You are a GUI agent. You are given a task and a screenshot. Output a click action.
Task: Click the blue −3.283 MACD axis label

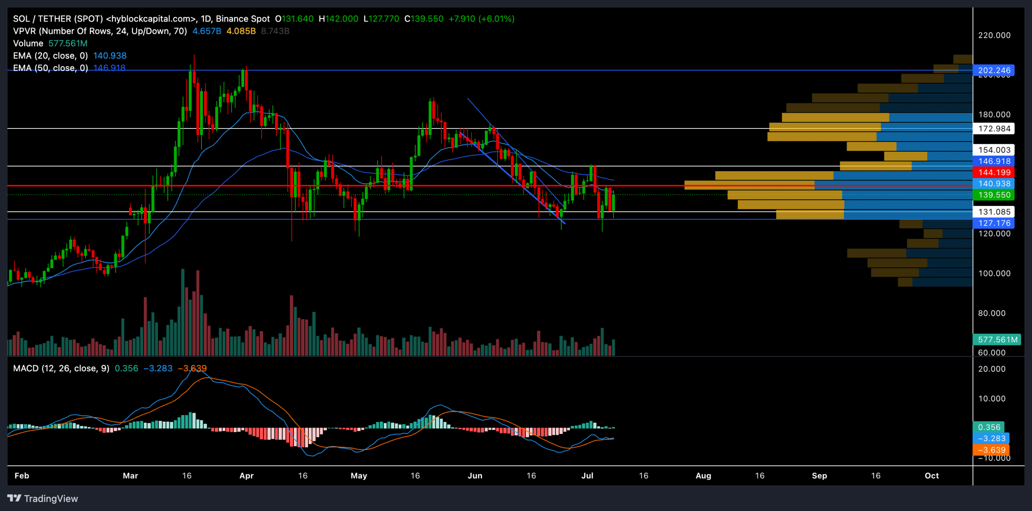coord(991,439)
